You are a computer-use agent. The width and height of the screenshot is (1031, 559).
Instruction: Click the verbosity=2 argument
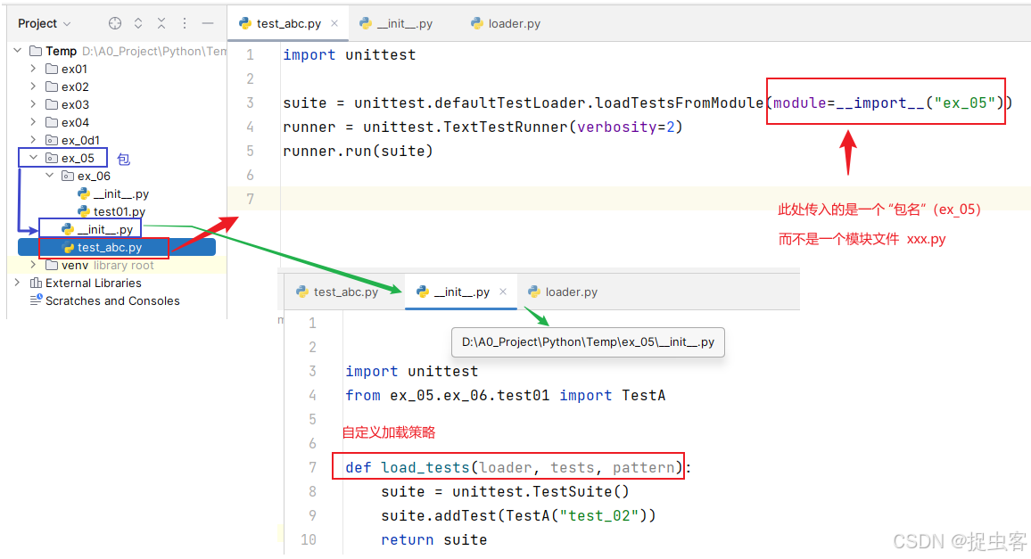pyautogui.click(x=625, y=127)
